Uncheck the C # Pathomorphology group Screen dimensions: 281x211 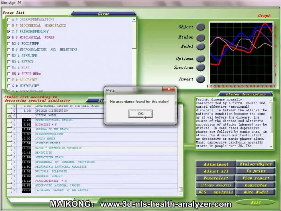coord(8,32)
